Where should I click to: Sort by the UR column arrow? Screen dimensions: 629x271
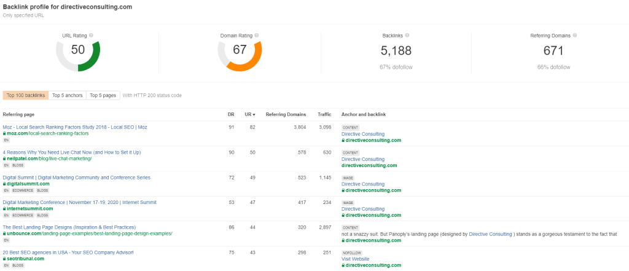[x=254, y=115]
